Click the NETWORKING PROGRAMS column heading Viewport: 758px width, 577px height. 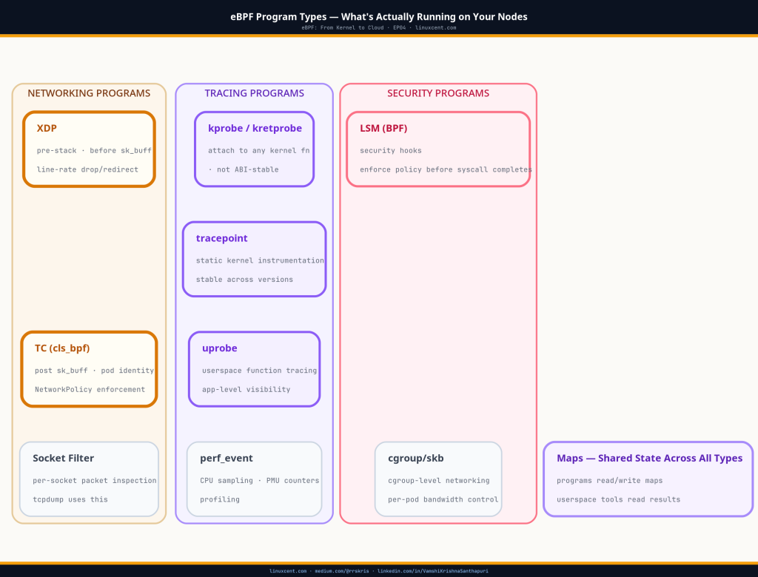(89, 93)
